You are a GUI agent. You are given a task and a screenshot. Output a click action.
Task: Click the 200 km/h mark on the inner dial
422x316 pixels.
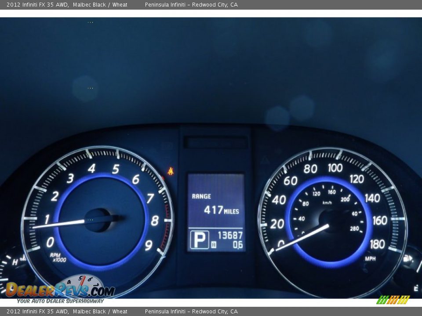345,199
